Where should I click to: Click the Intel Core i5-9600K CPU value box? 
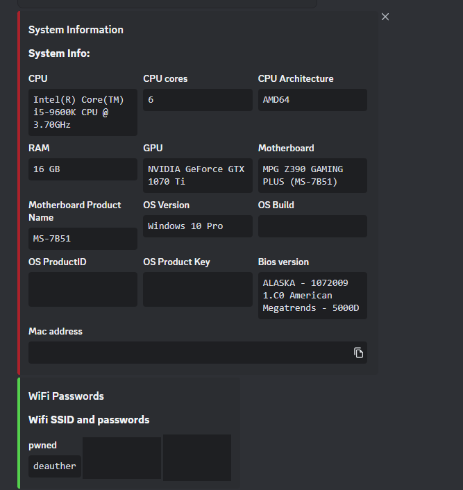click(x=83, y=112)
